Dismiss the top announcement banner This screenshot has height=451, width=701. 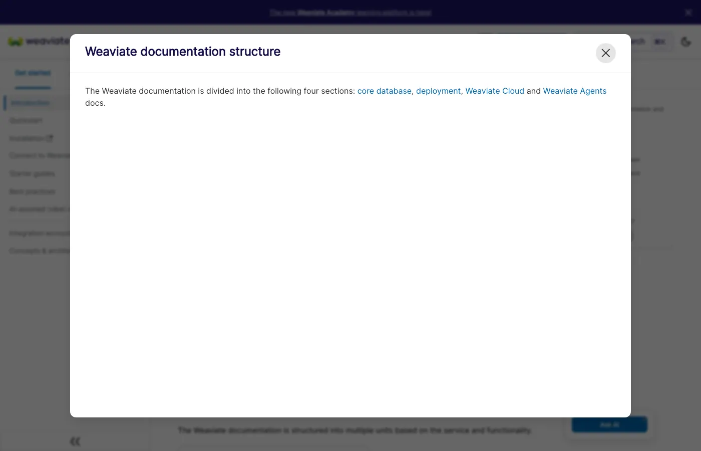click(x=688, y=13)
